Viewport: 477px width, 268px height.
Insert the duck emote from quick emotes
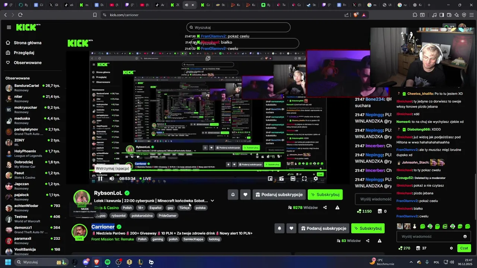coord(414,226)
